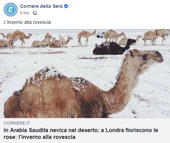
Task: Click the white letter C inside the logo
Action: 11,10
